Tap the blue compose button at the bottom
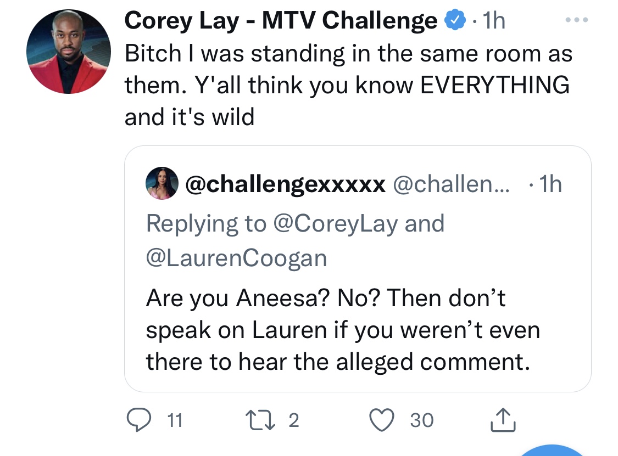Screen dimensions: 618x456 coord(552,451)
